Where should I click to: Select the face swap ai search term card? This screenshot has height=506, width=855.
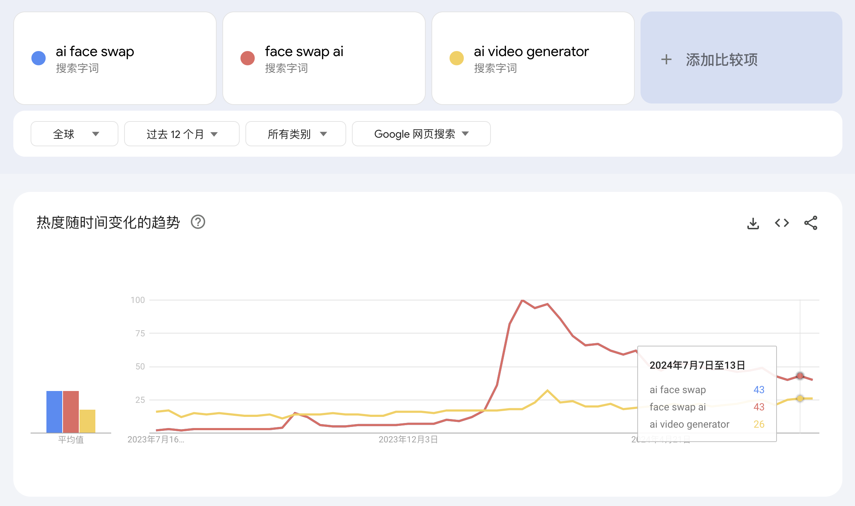[x=324, y=59]
